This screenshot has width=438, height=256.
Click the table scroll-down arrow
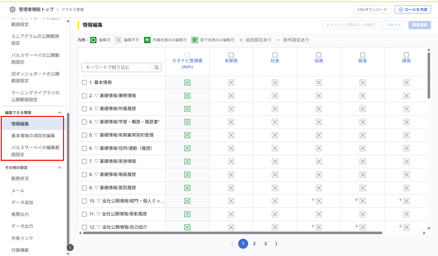tap(429, 228)
